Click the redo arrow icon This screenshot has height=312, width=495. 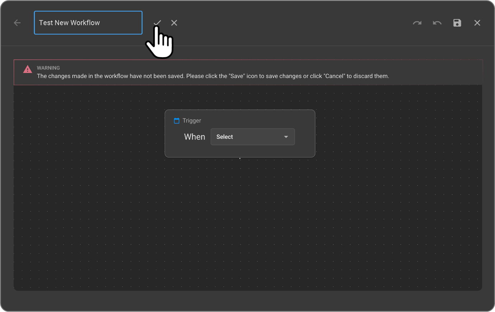pyautogui.click(x=417, y=23)
